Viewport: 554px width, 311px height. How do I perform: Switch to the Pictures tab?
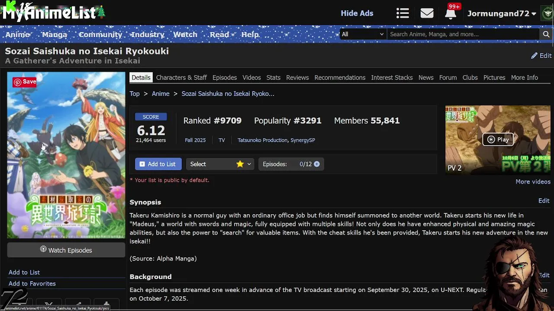click(x=494, y=78)
